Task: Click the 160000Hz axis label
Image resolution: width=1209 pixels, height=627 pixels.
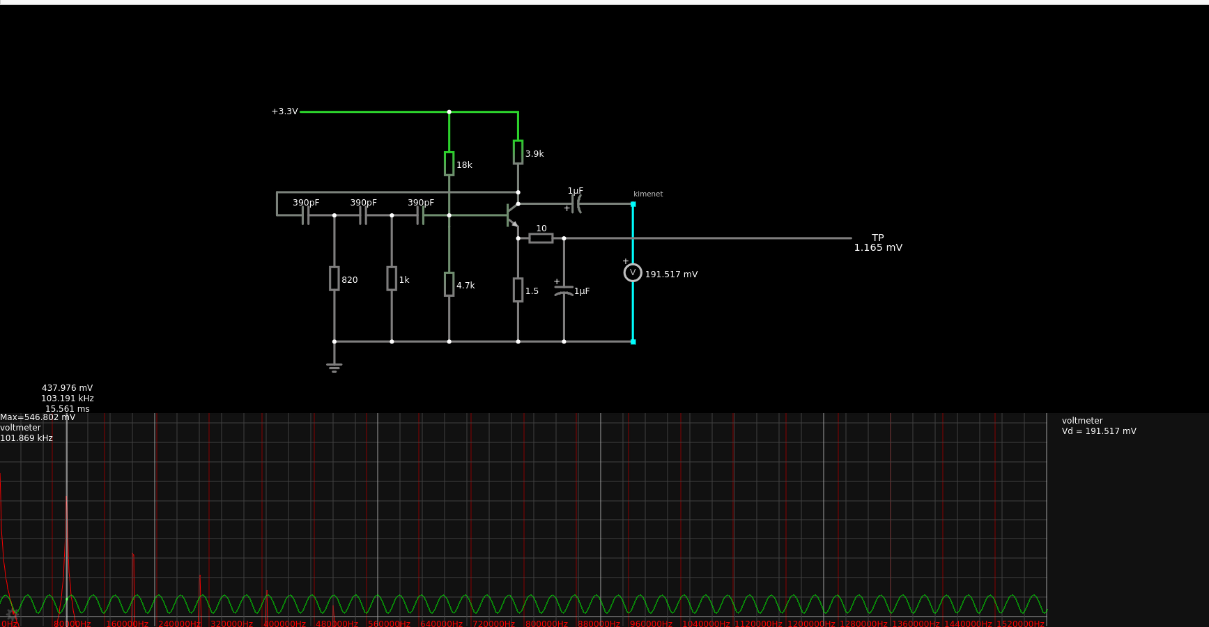Action: click(127, 624)
